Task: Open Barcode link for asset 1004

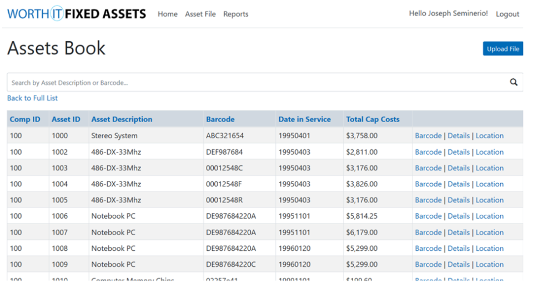Action: tap(428, 184)
